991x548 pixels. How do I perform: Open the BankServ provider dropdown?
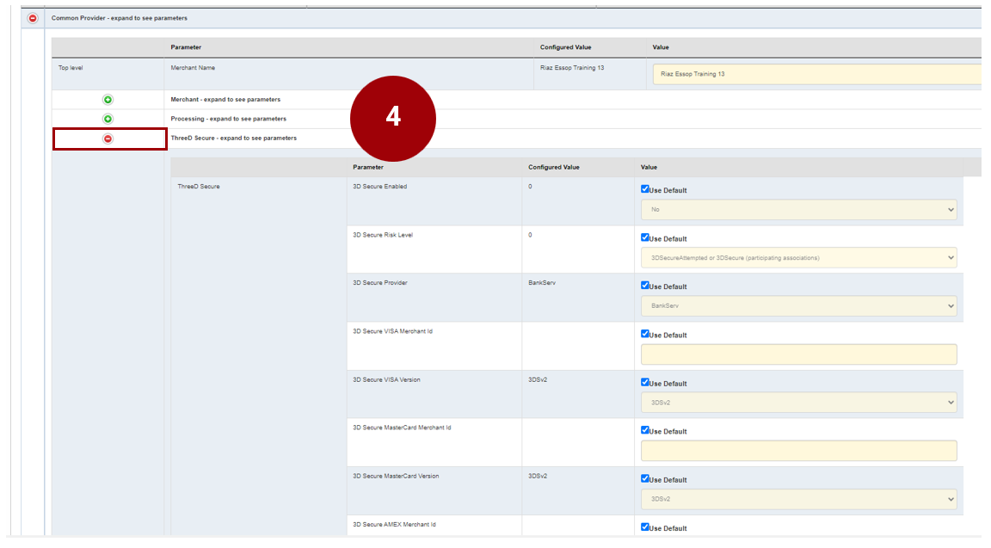pos(799,306)
